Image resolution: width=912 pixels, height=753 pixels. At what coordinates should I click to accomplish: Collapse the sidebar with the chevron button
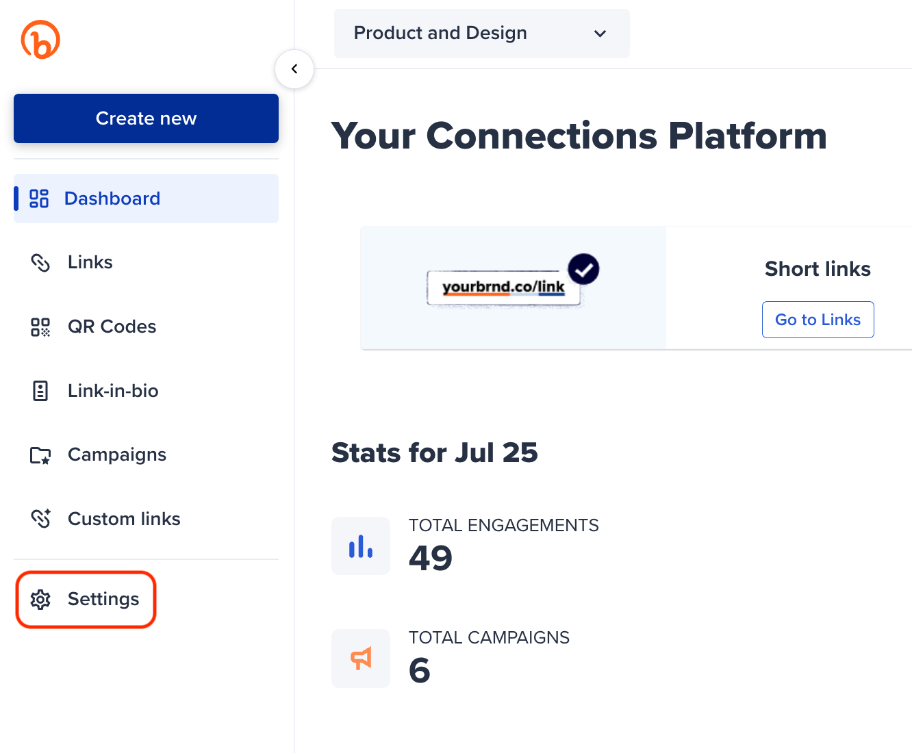pos(294,69)
